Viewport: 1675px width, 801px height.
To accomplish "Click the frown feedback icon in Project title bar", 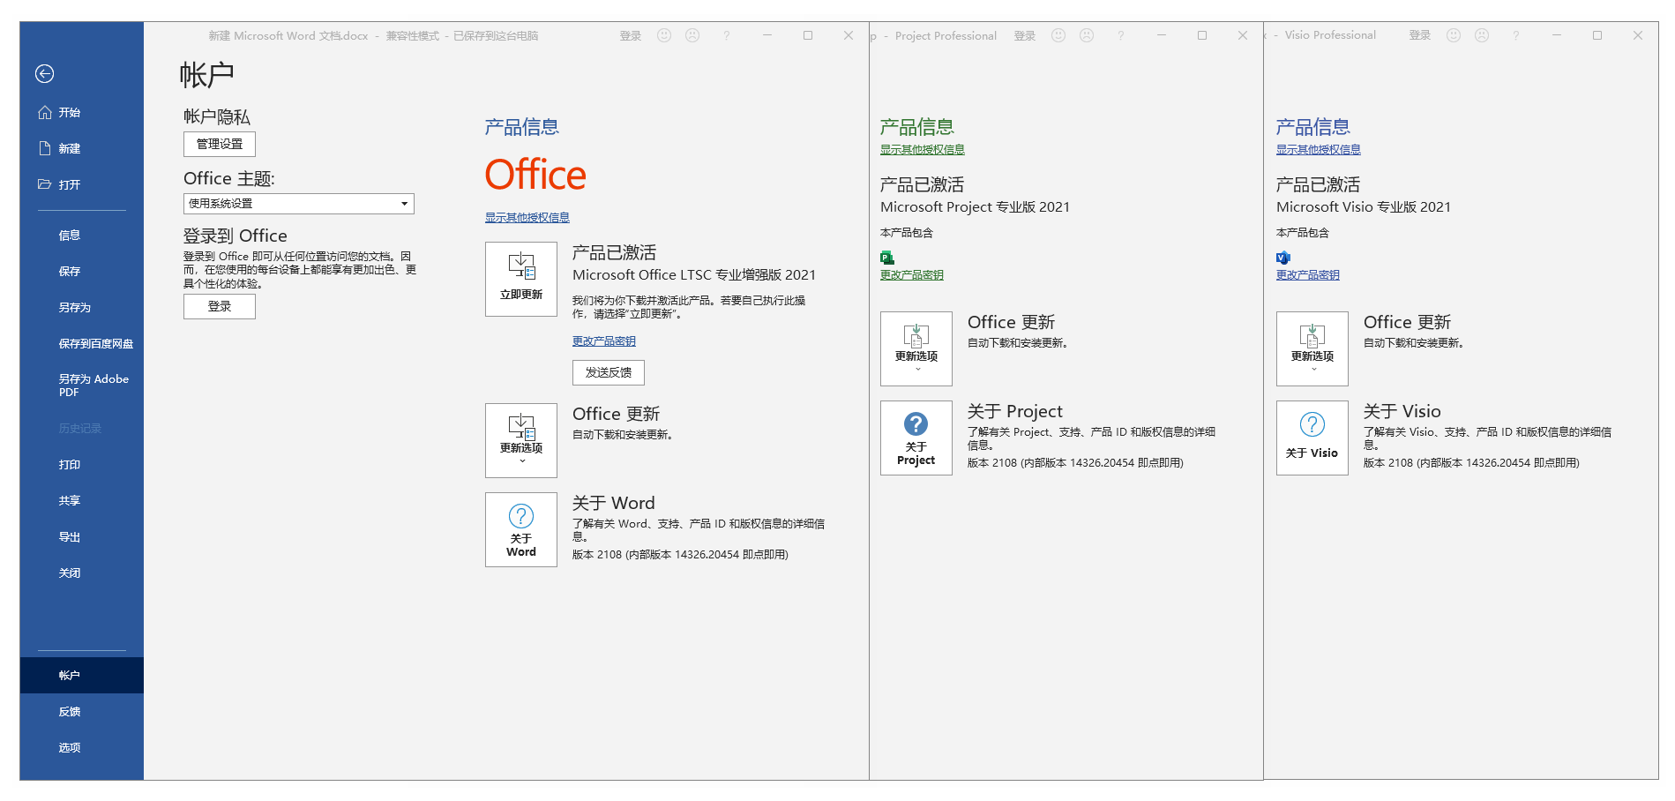I will 1087,35.
